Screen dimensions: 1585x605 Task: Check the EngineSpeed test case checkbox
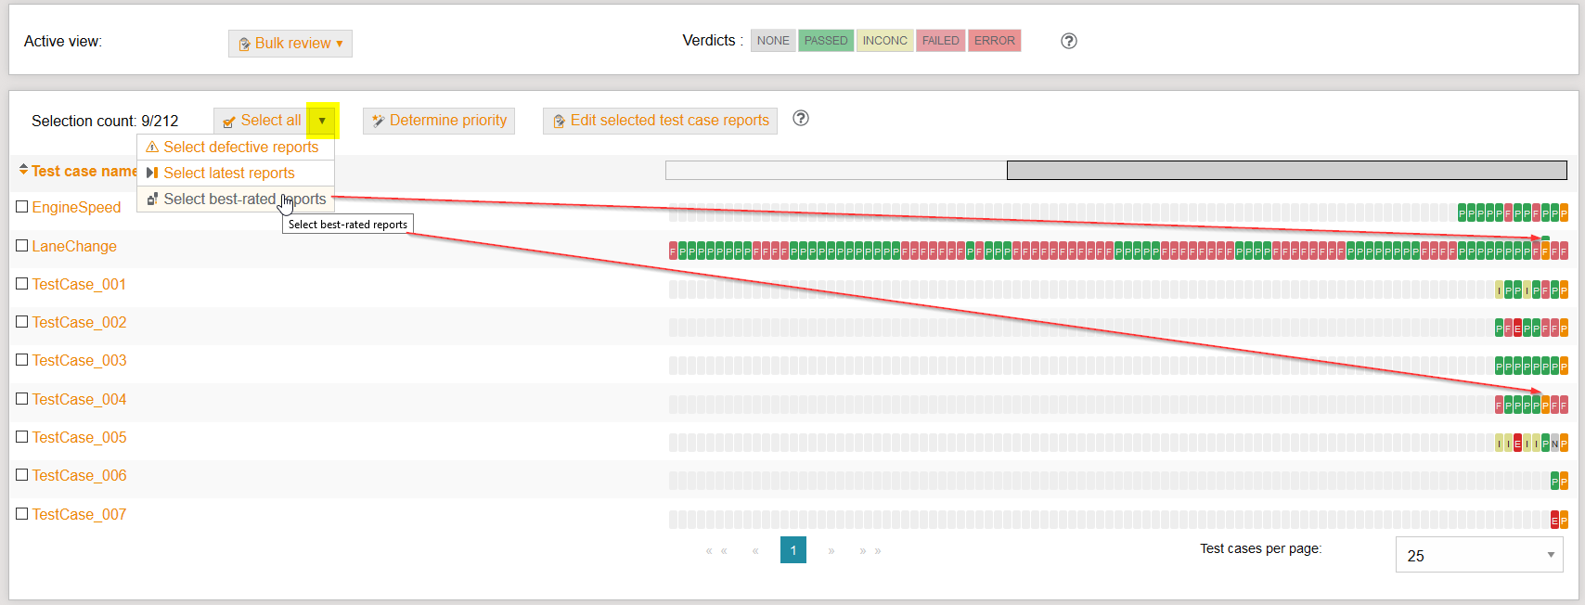pyautogui.click(x=22, y=207)
